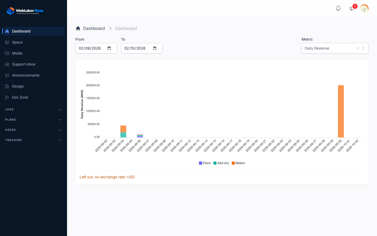Click the teal Add-ons segment on 2026-09-04
The width and height of the screenshot is (377, 236).
click(123, 135)
